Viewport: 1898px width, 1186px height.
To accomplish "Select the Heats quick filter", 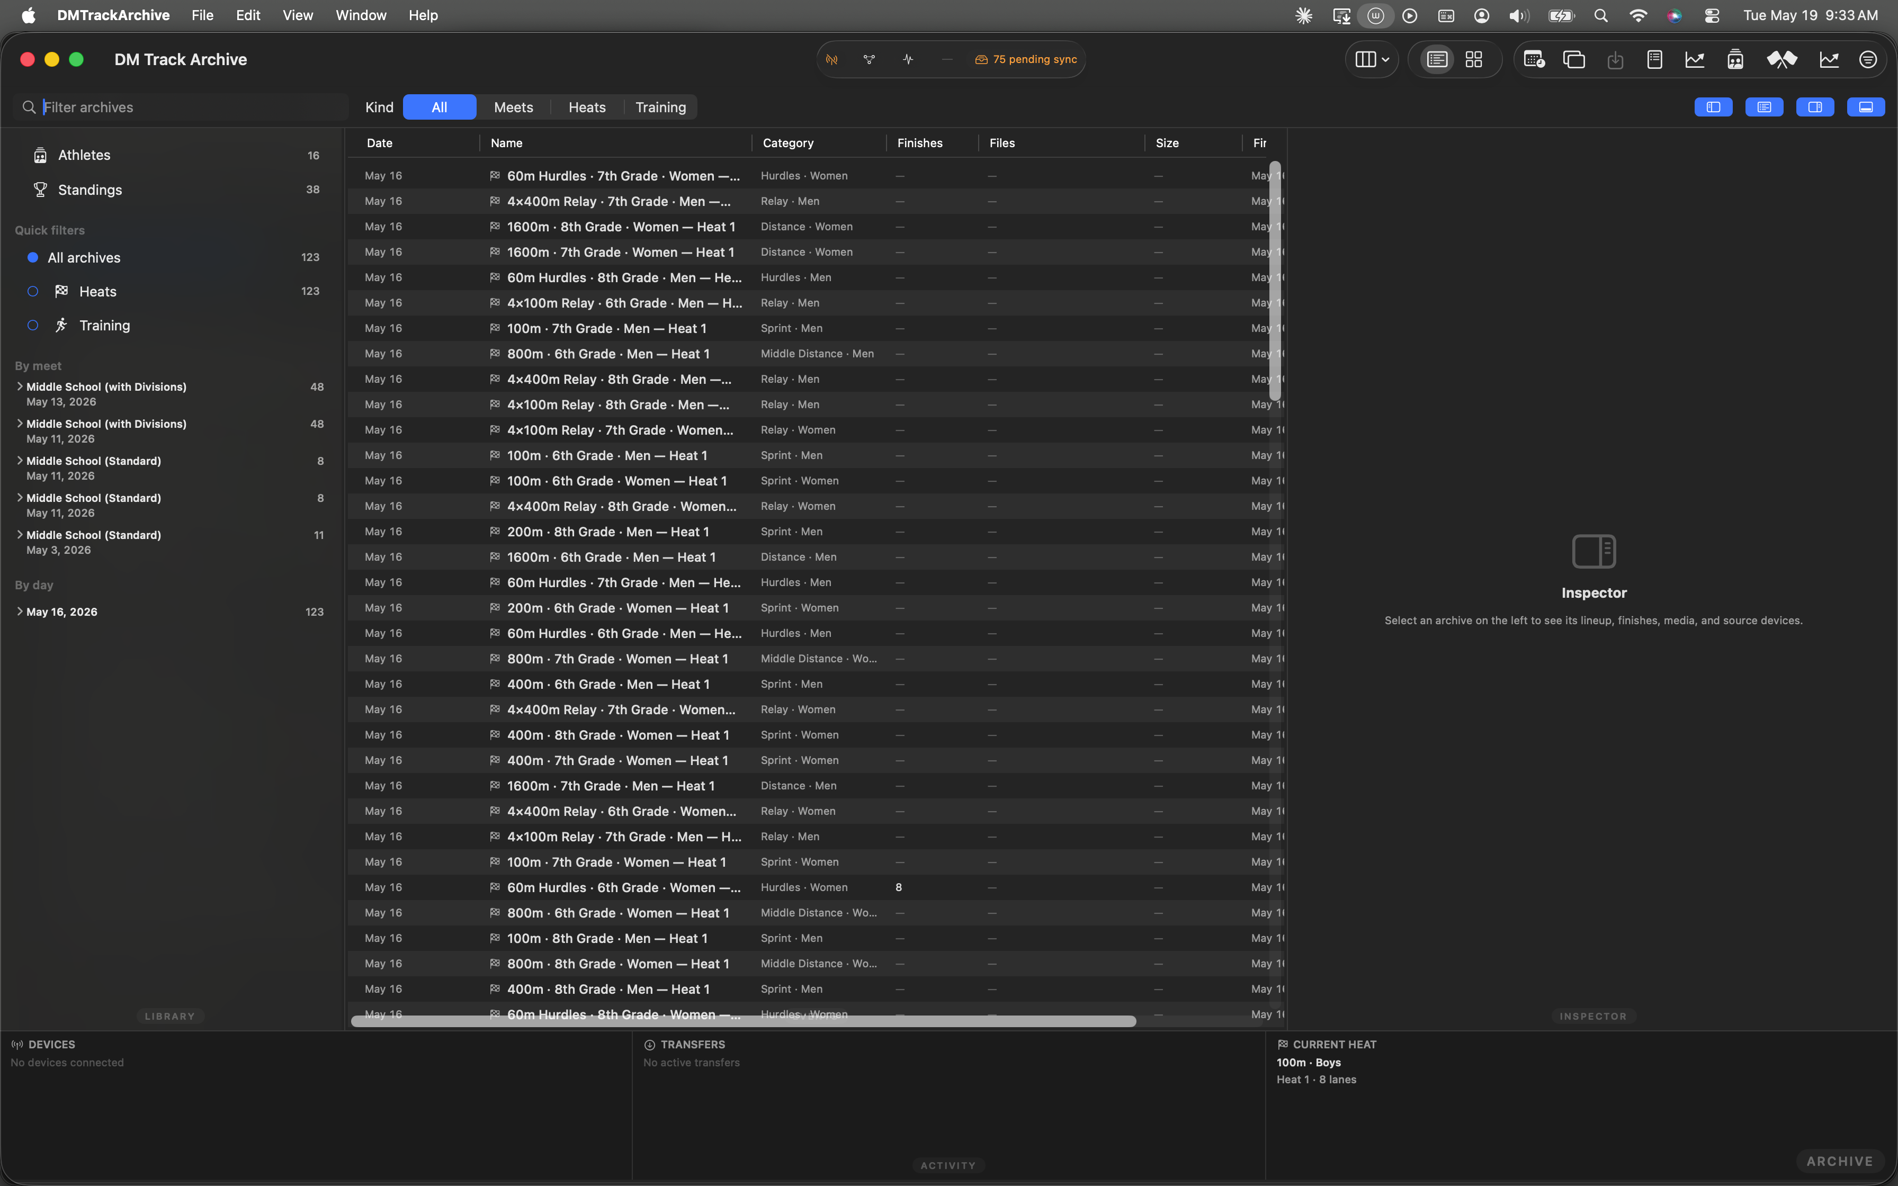I will (x=173, y=292).
